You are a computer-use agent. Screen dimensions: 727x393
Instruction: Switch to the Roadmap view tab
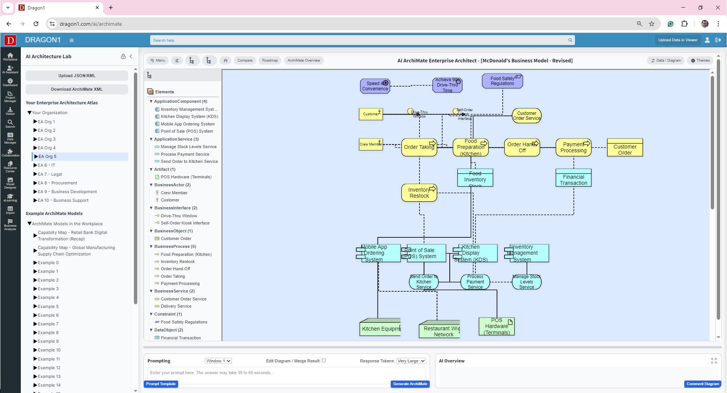coord(270,60)
